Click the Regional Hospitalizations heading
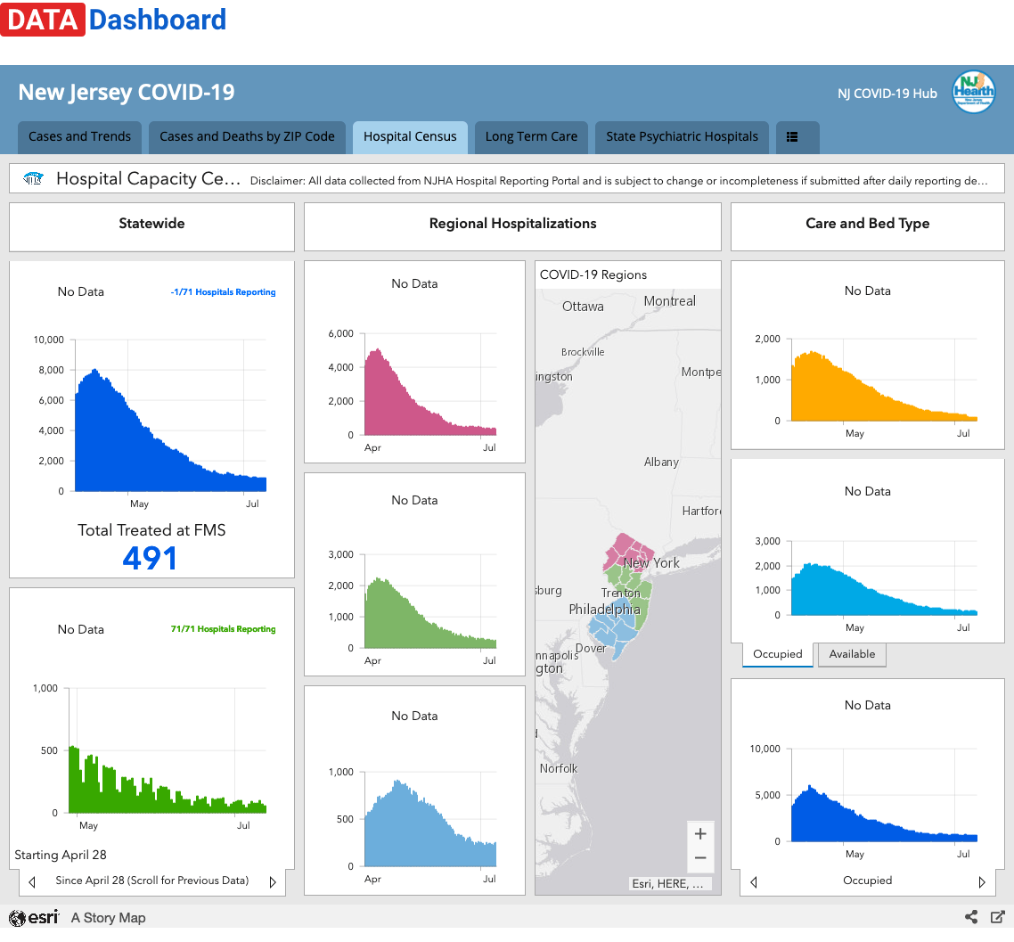 coord(513,224)
